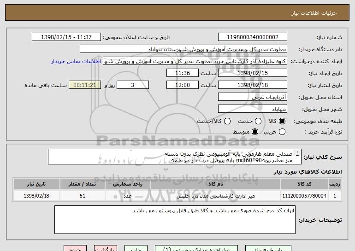Click the quantity cell 61
The image size is (355, 251).
(82, 196)
